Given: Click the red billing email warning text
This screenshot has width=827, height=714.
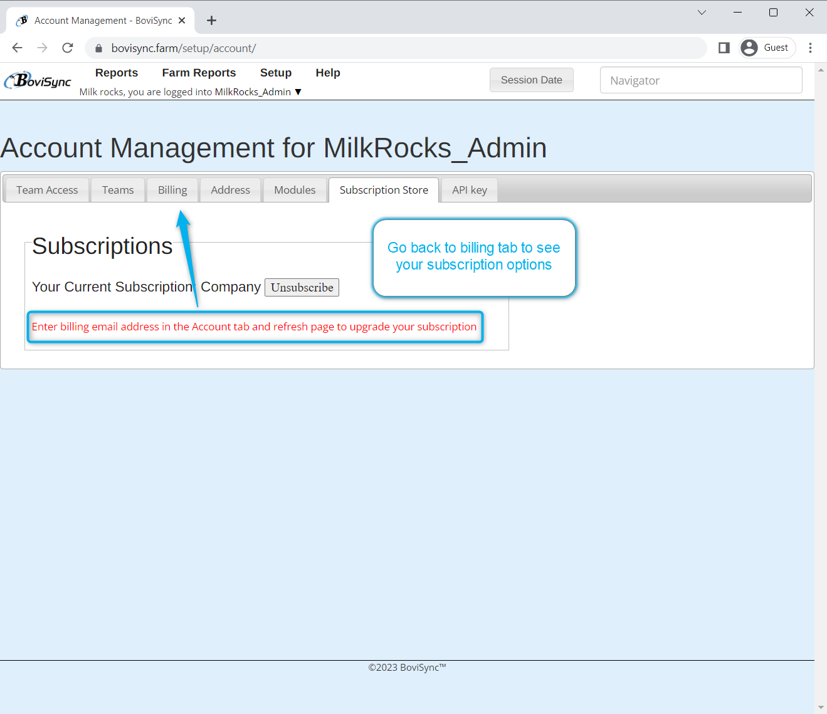Looking at the screenshot, I should tap(254, 327).
